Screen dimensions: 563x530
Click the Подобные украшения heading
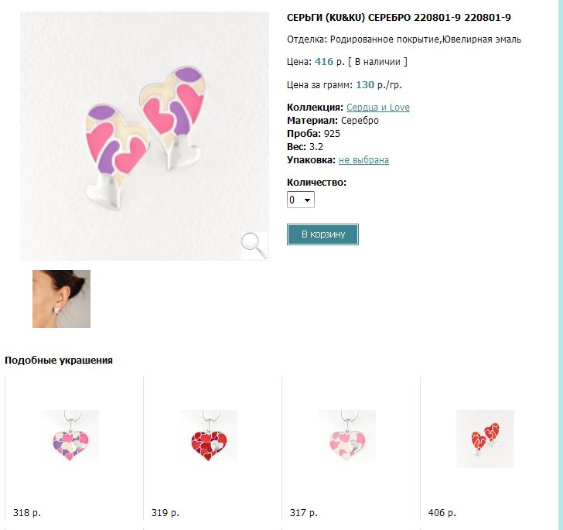59,361
